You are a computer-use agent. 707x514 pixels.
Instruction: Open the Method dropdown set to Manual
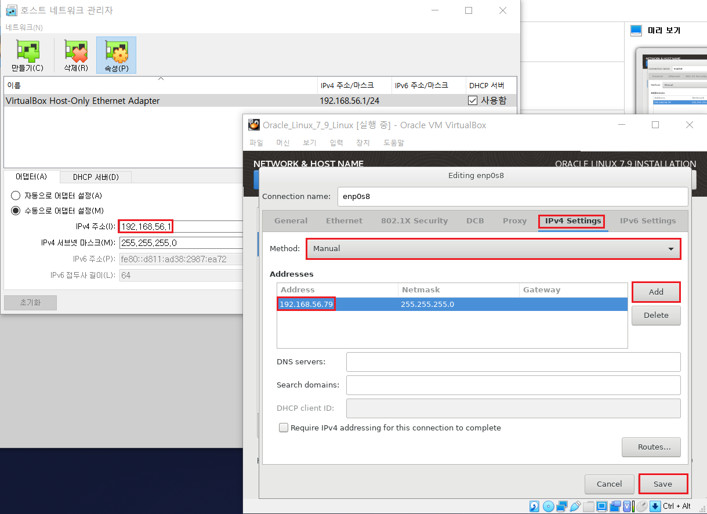coord(493,248)
